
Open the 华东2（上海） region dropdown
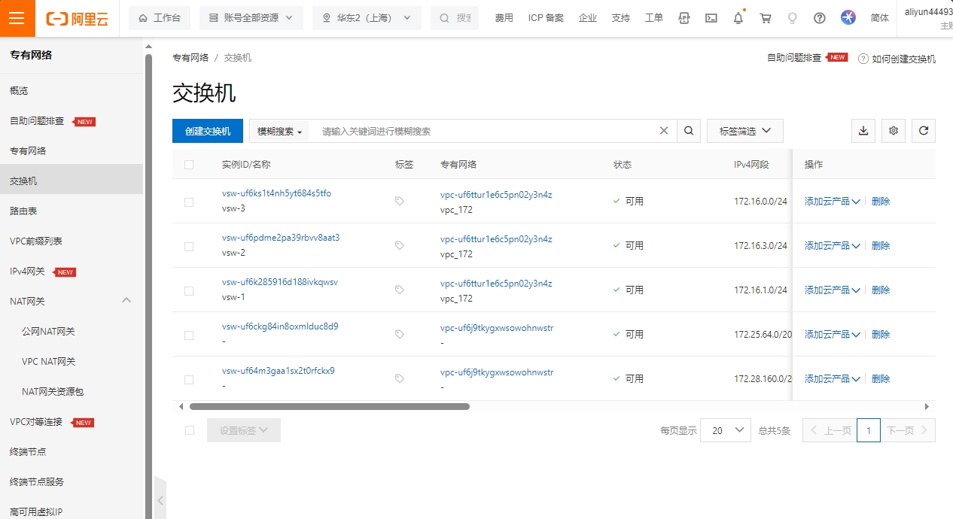point(367,18)
